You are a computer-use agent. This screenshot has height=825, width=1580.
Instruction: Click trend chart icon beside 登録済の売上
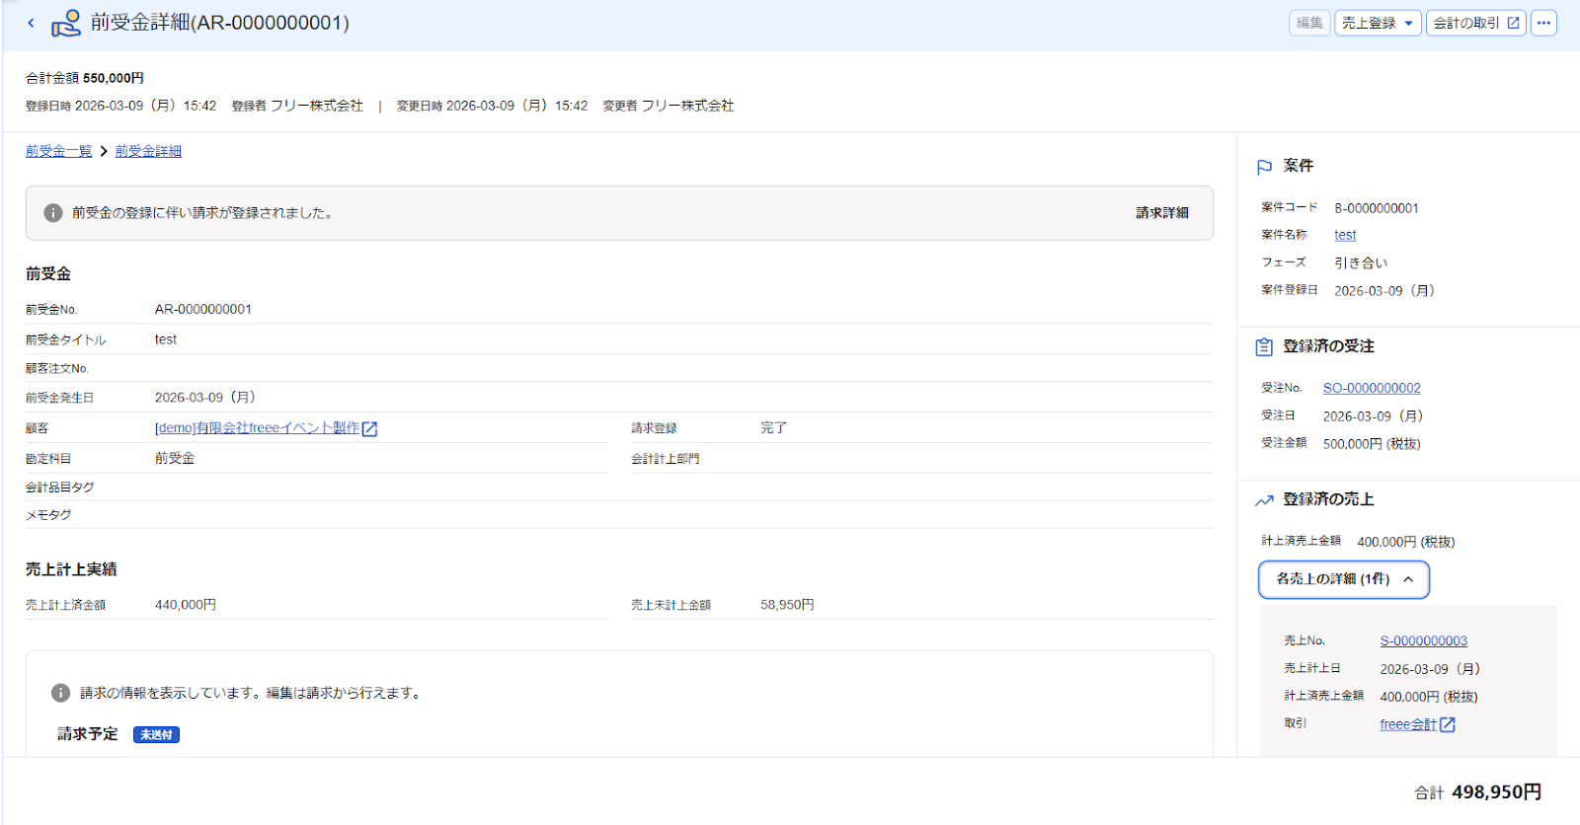1264,500
